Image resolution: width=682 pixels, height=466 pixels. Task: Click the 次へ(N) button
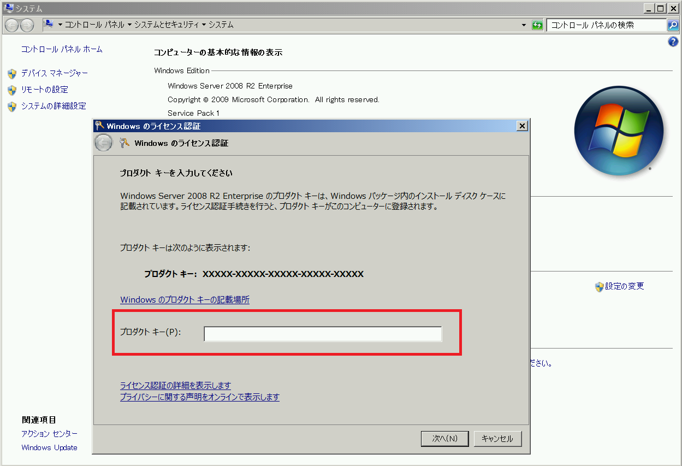[x=445, y=439]
